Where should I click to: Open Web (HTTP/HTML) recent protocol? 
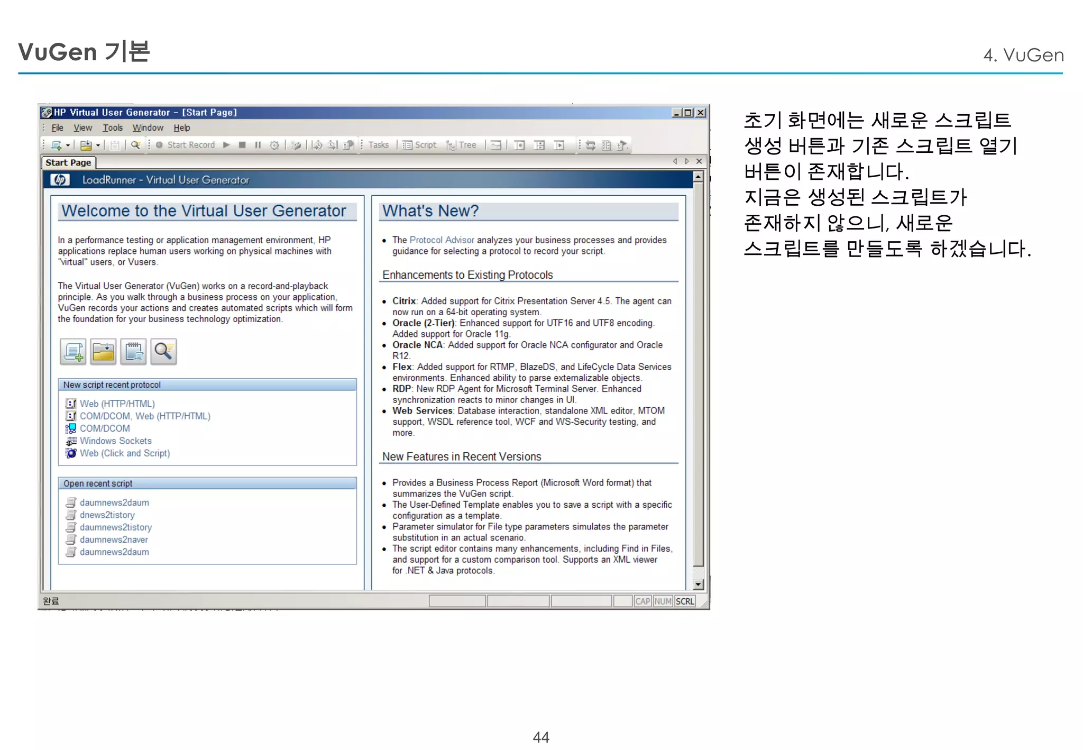tap(117, 404)
